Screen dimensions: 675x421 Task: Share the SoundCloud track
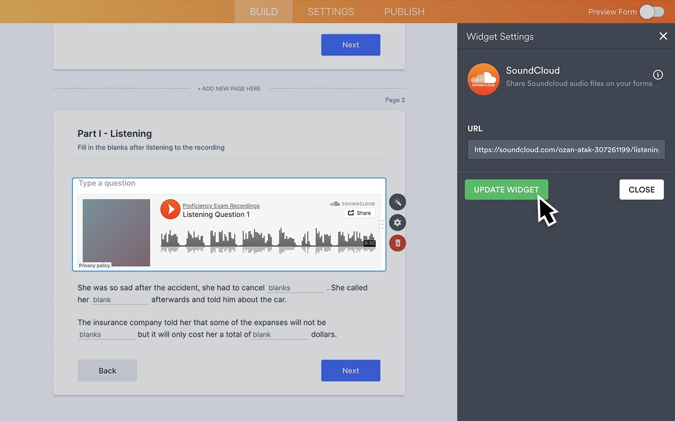pos(359,213)
